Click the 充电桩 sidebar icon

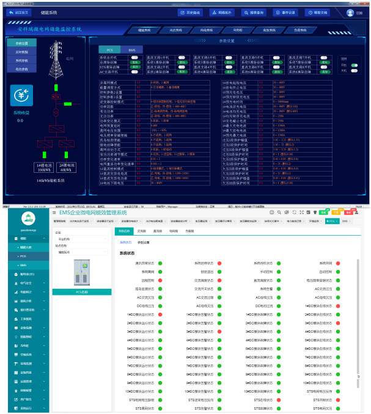tap(16, 346)
